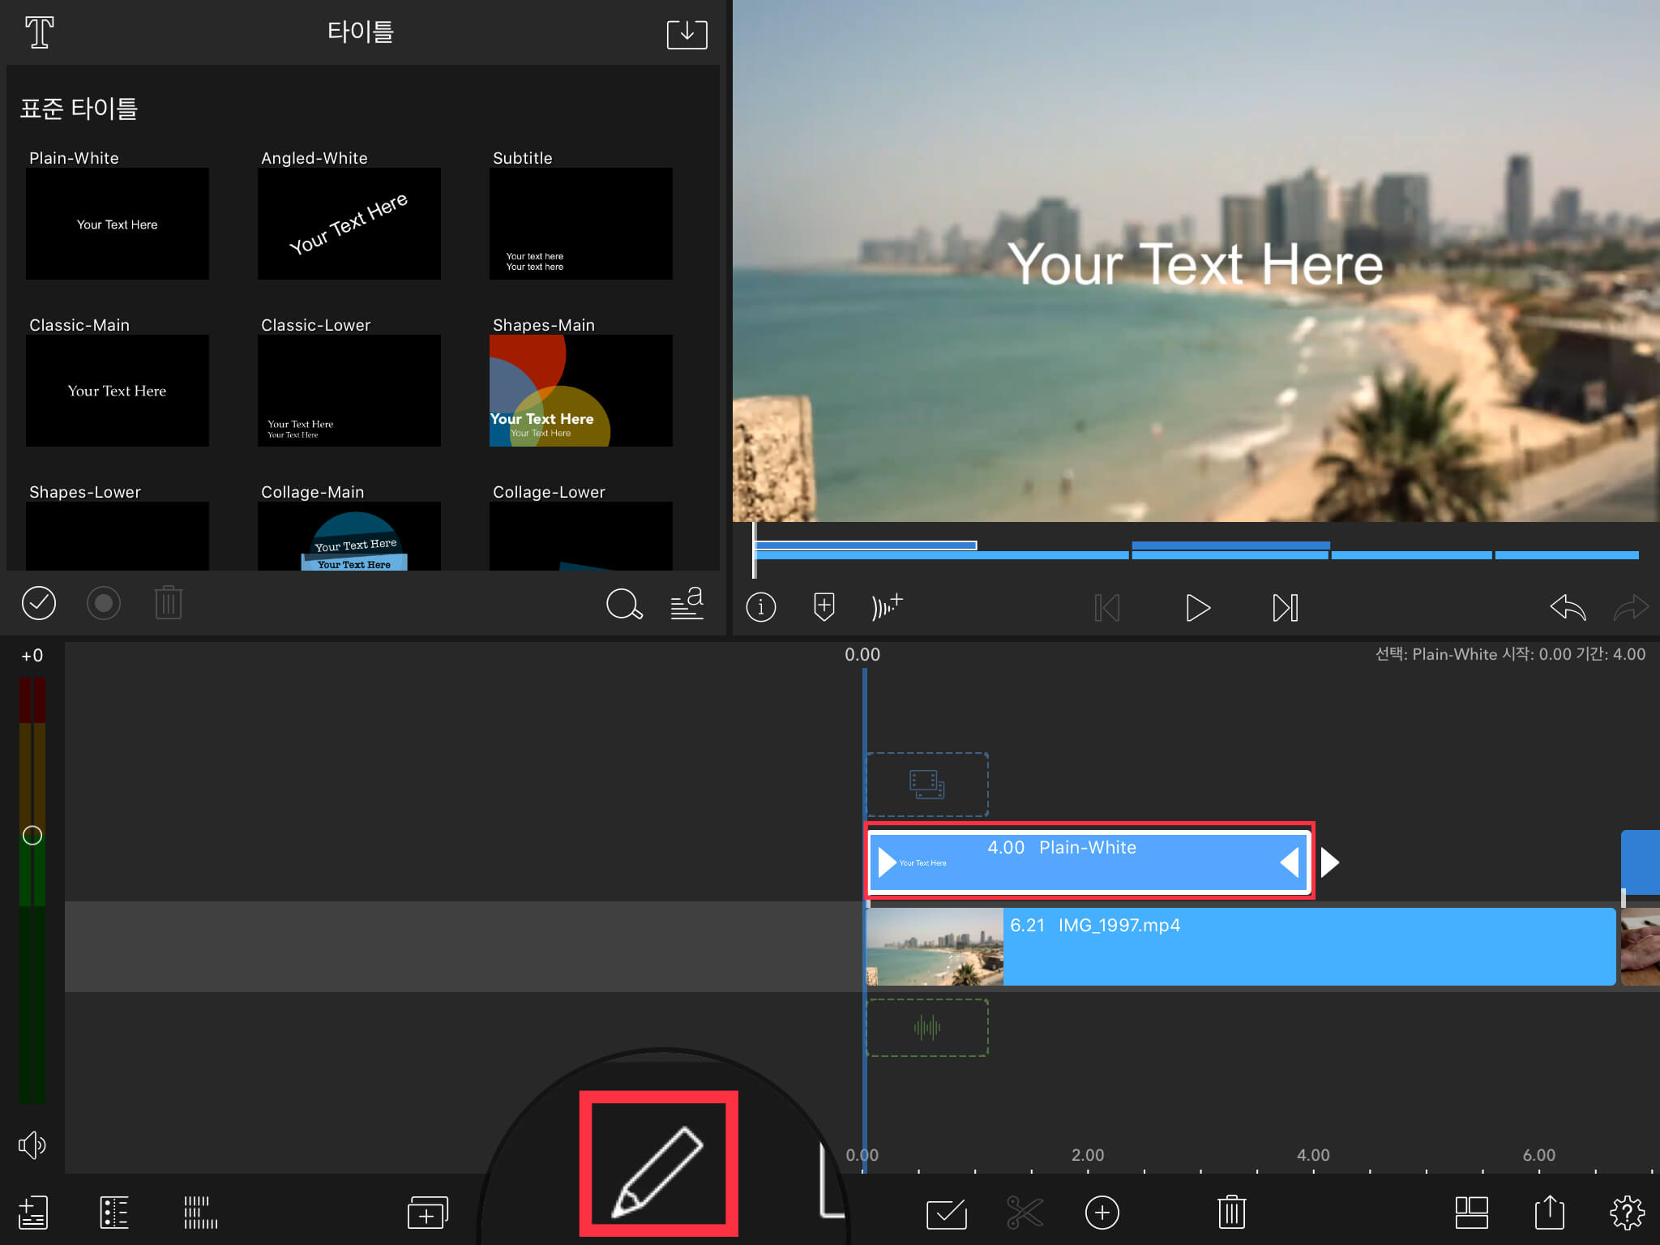The image size is (1660, 1245).
Task: Delete selected clip with timeline trash icon
Action: click(x=1230, y=1213)
